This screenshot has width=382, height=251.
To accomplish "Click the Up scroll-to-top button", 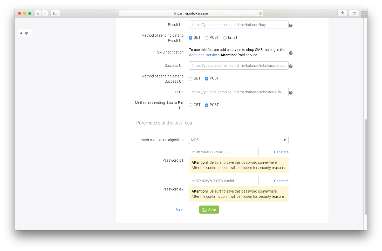I will tap(24, 33).
